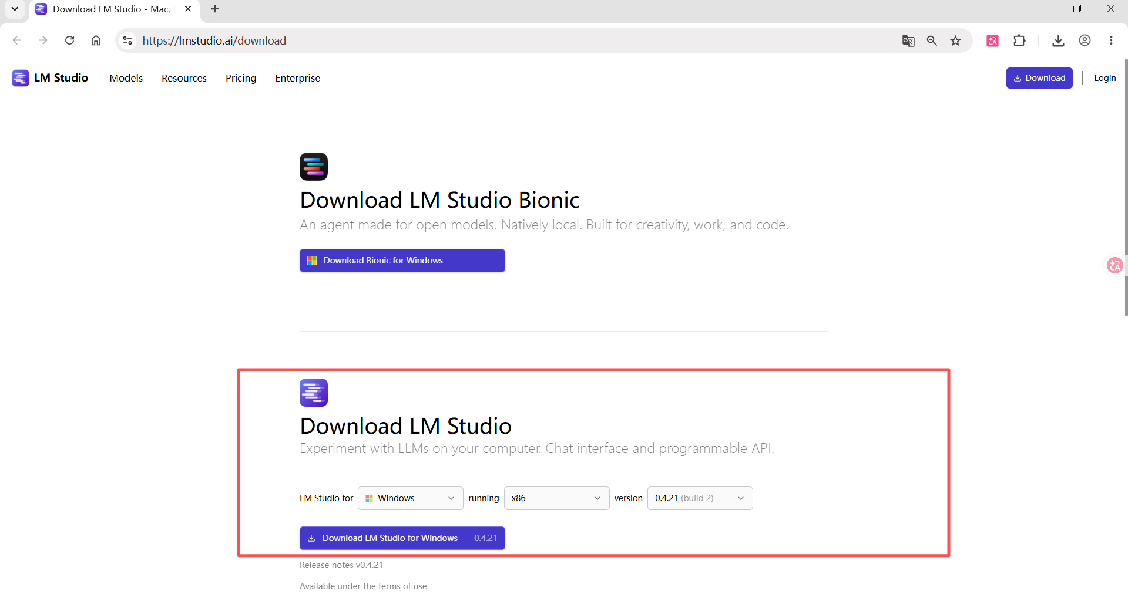
Task: Expand the x86 architecture dropdown
Action: (x=557, y=498)
